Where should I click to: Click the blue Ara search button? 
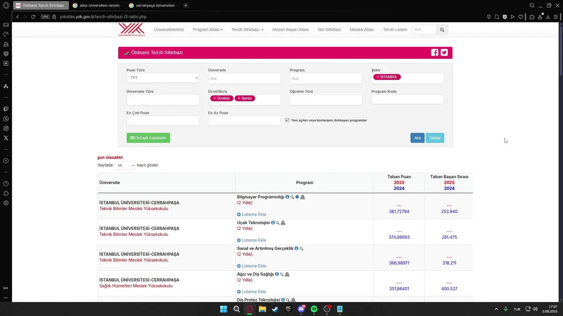click(x=417, y=138)
